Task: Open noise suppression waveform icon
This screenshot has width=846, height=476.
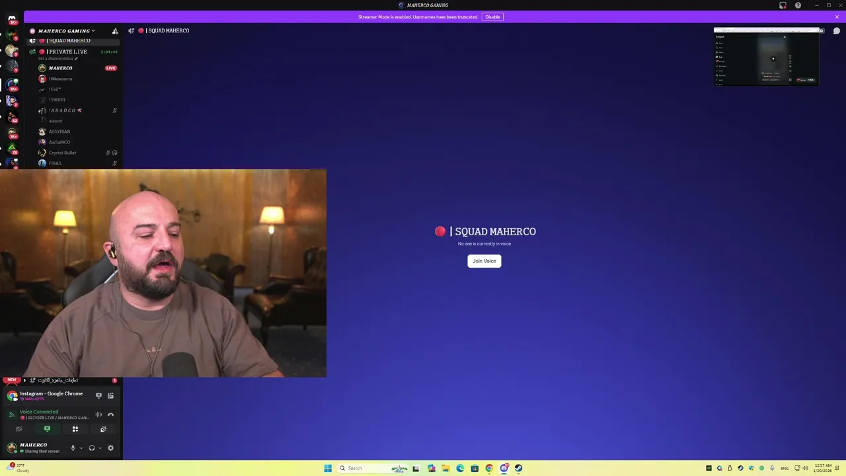Action: pyautogui.click(x=98, y=415)
